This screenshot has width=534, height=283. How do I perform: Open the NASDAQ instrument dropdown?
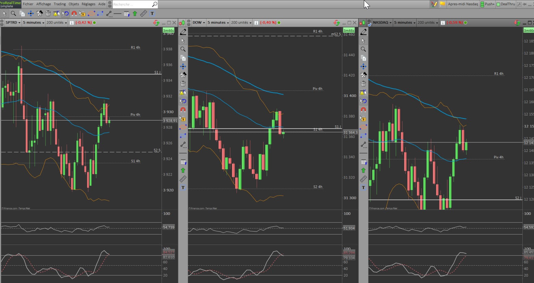(382, 23)
